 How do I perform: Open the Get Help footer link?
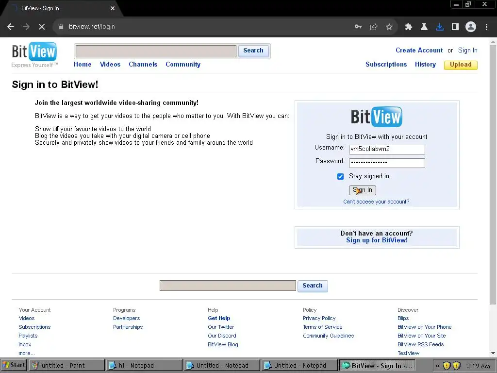coord(219,318)
